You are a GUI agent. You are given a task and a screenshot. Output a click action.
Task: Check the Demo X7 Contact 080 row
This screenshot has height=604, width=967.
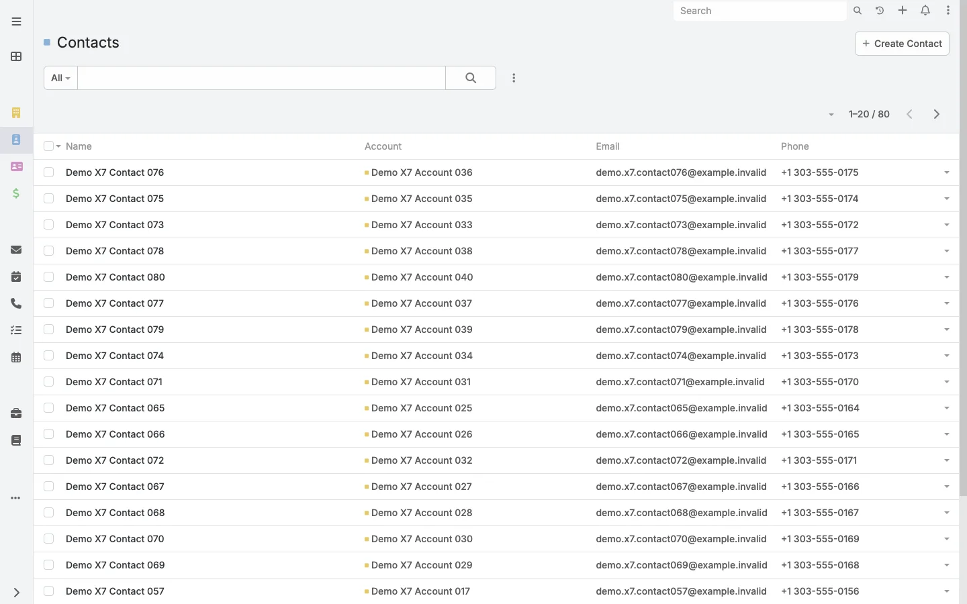tap(48, 277)
